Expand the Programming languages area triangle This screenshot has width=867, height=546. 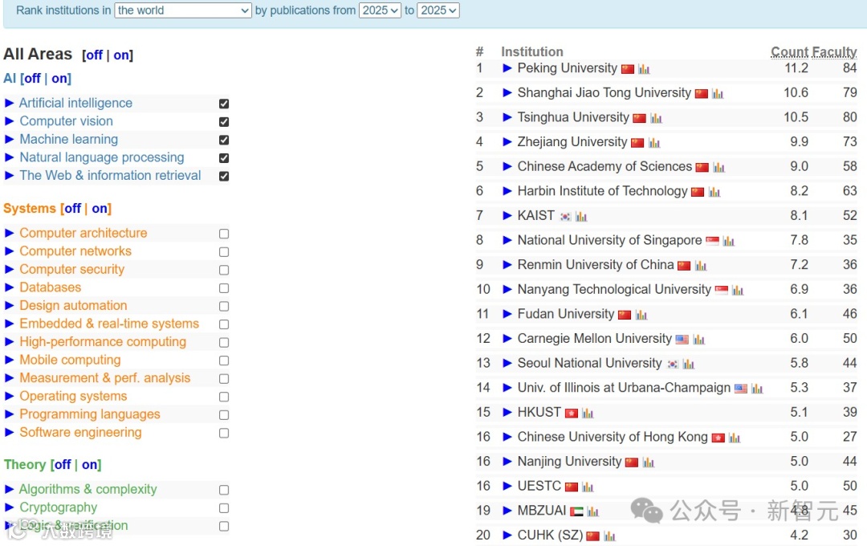(9, 414)
